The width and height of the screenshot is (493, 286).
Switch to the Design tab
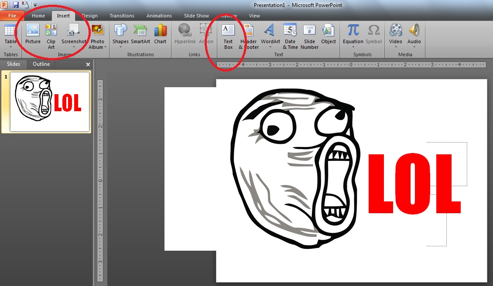(x=90, y=16)
